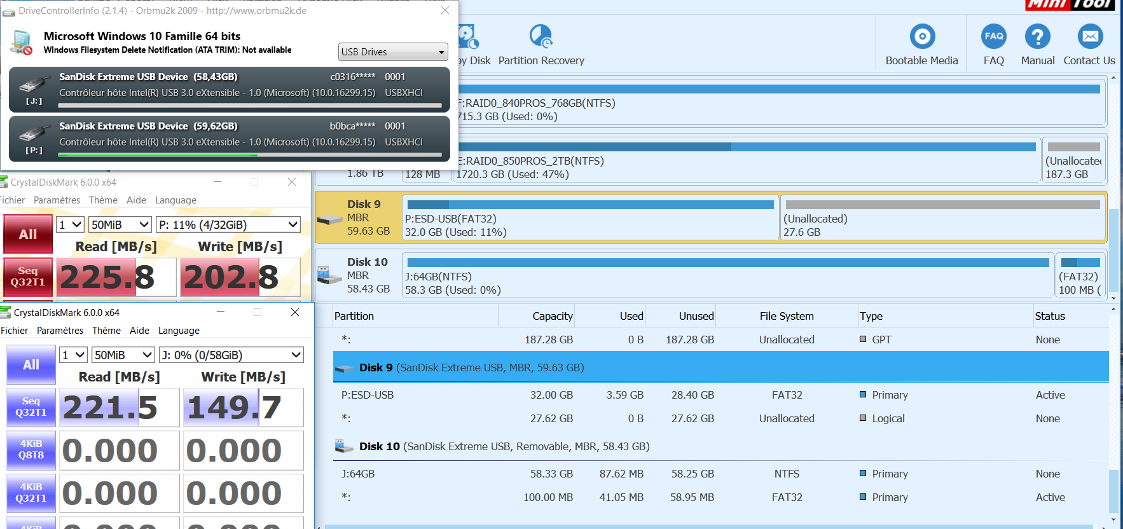Open the Manual help icon
This screenshot has height=529, width=1123.
[x=1037, y=37]
